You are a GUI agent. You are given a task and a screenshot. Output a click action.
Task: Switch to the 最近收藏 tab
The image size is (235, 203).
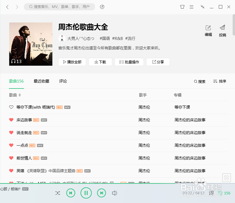41,81
